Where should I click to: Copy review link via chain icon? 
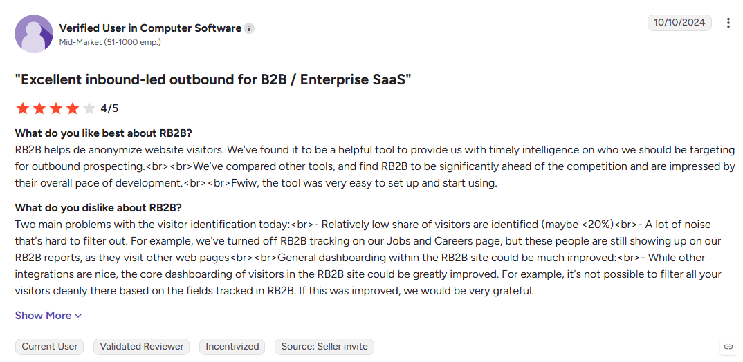click(728, 347)
